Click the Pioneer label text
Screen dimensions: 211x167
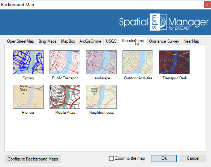click(29, 113)
